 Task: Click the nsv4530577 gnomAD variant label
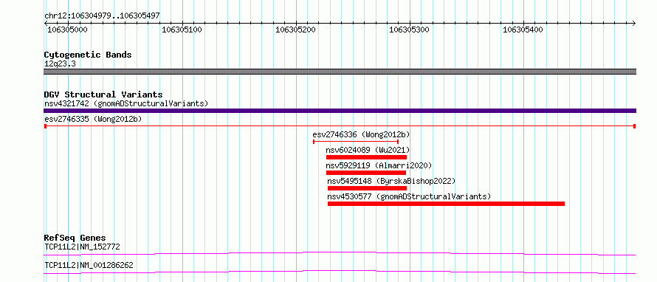coord(409,196)
